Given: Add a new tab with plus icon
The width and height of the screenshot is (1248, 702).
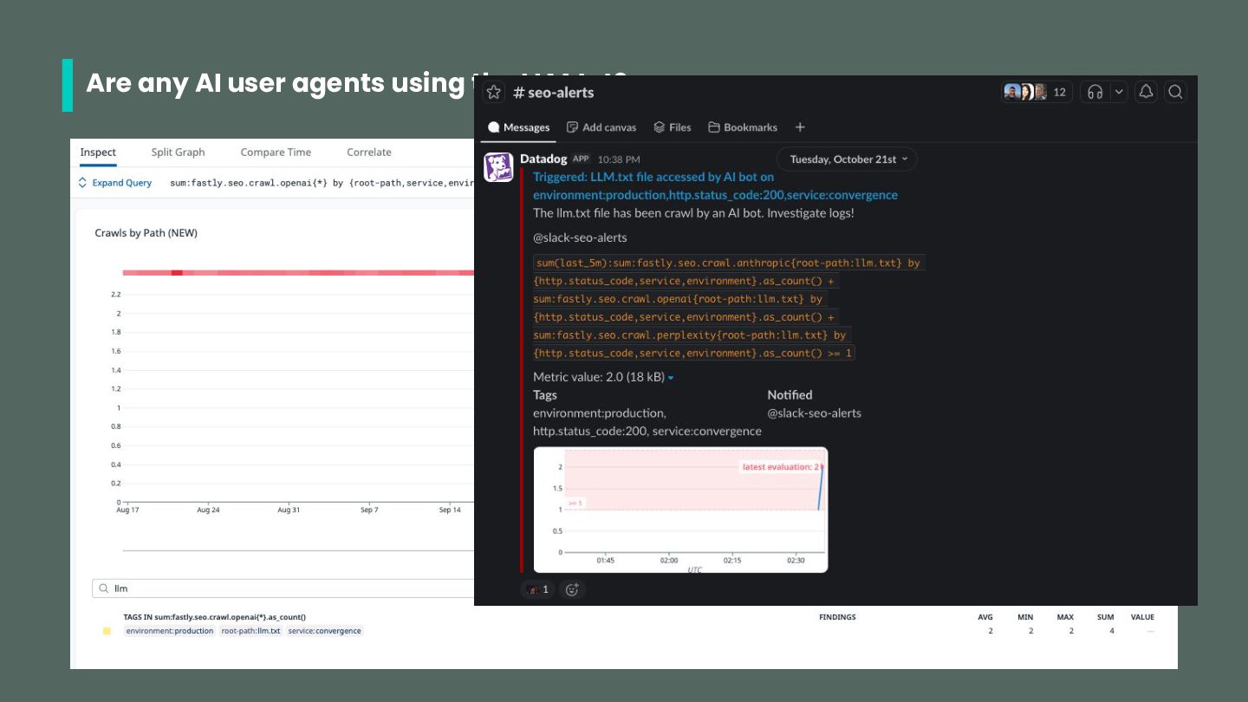Looking at the screenshot, I should pos(800,127).
